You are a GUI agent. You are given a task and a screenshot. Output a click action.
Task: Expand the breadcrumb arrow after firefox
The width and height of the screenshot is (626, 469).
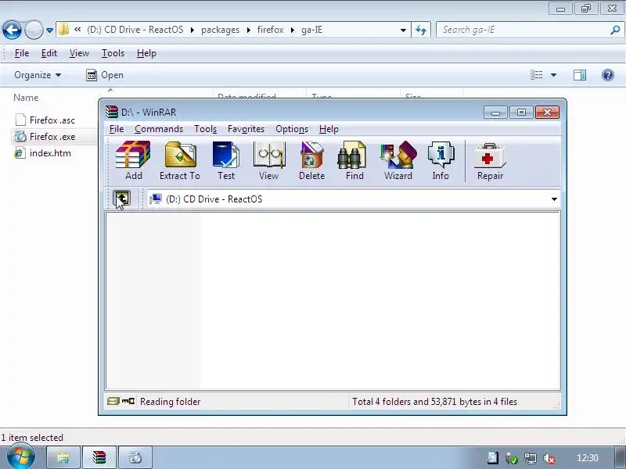click(293, 30)
